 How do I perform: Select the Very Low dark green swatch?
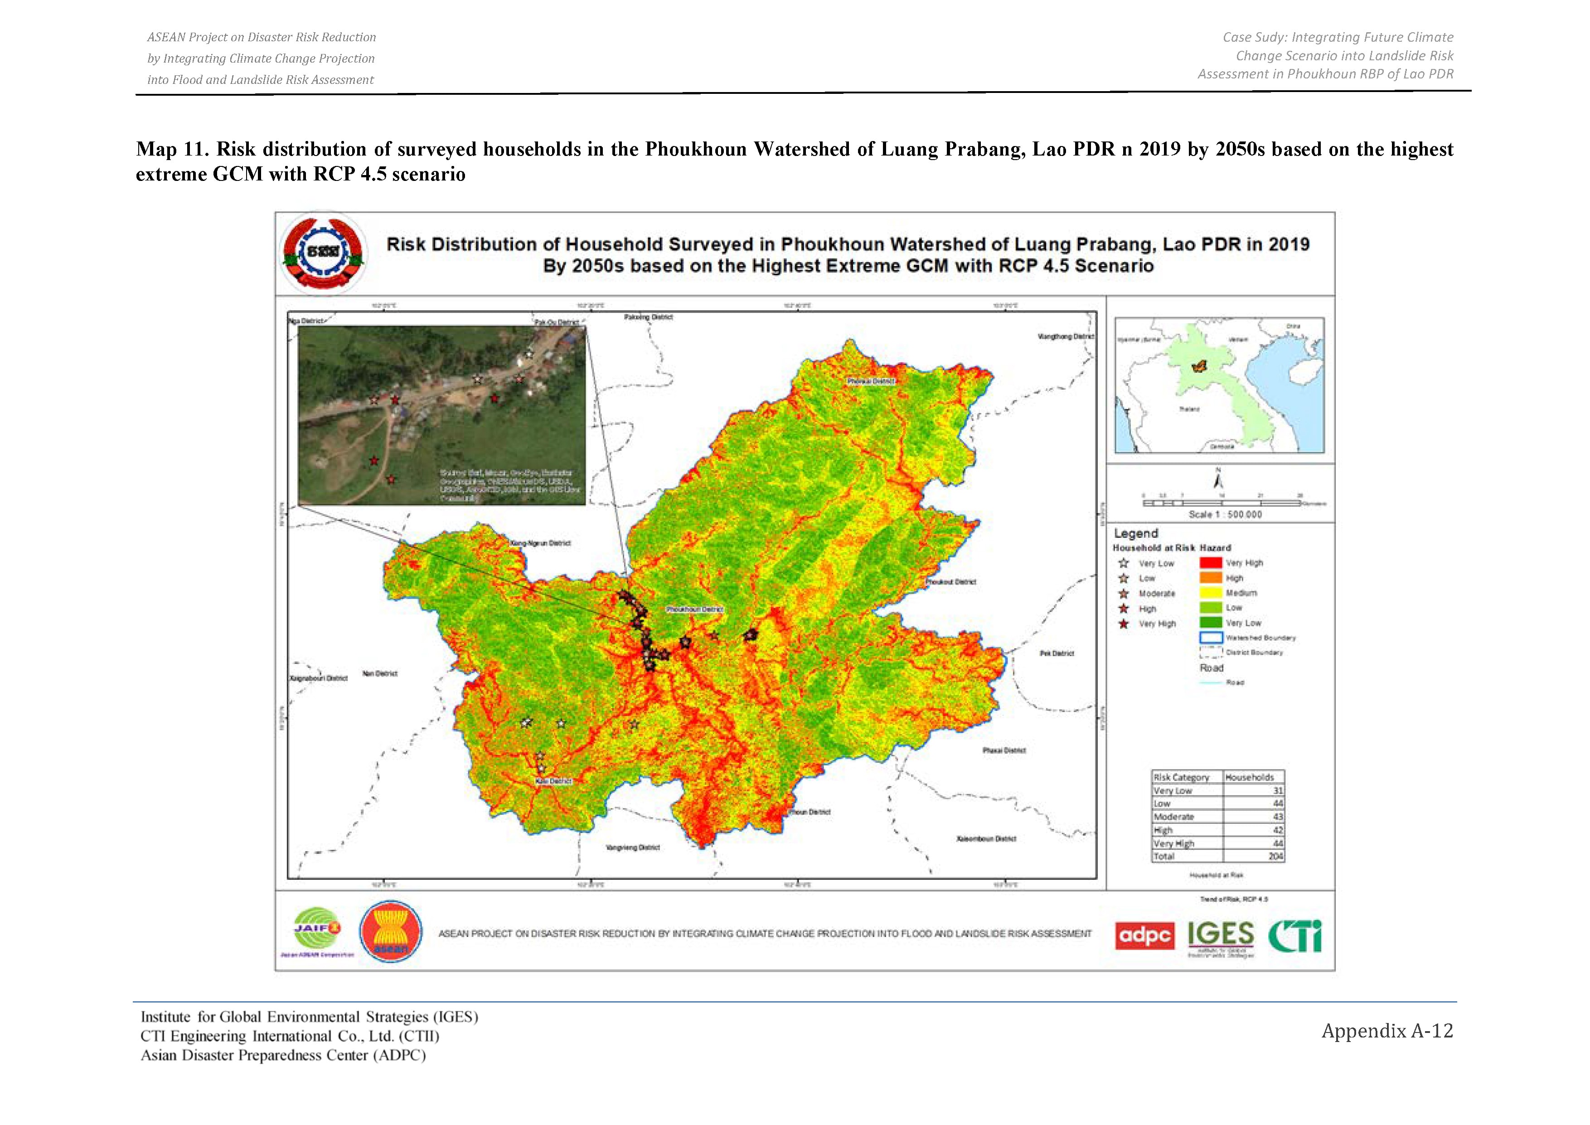coord(1211,623)
